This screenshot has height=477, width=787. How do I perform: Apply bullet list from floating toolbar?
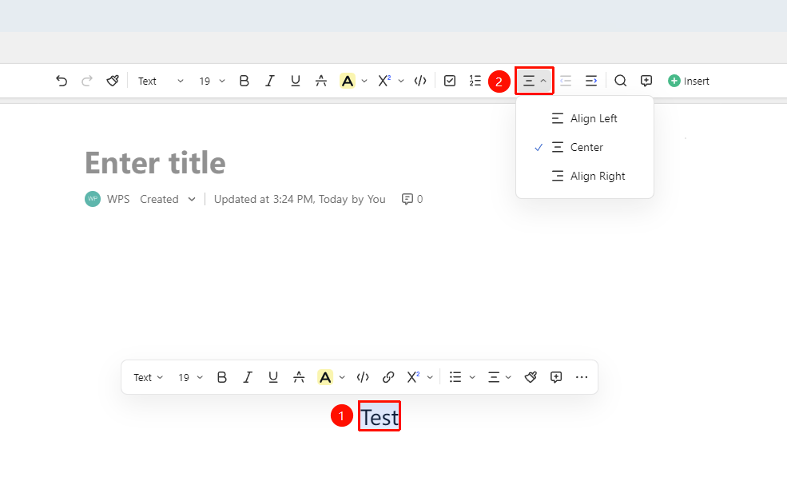tap(455, 377)
